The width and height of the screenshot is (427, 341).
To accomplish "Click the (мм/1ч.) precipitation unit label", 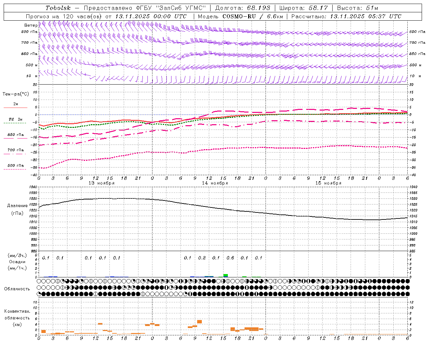I will pos(17,268).
